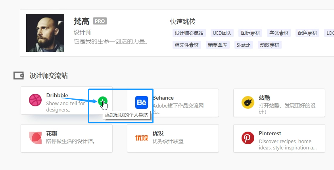This screenshot has height=170, width=334.
Task: Click the 优秀设计联盟 description text
Action: pyautogui.click(x=168, y=142)
